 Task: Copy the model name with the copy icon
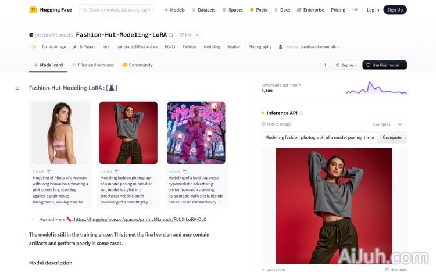point(171,35)
